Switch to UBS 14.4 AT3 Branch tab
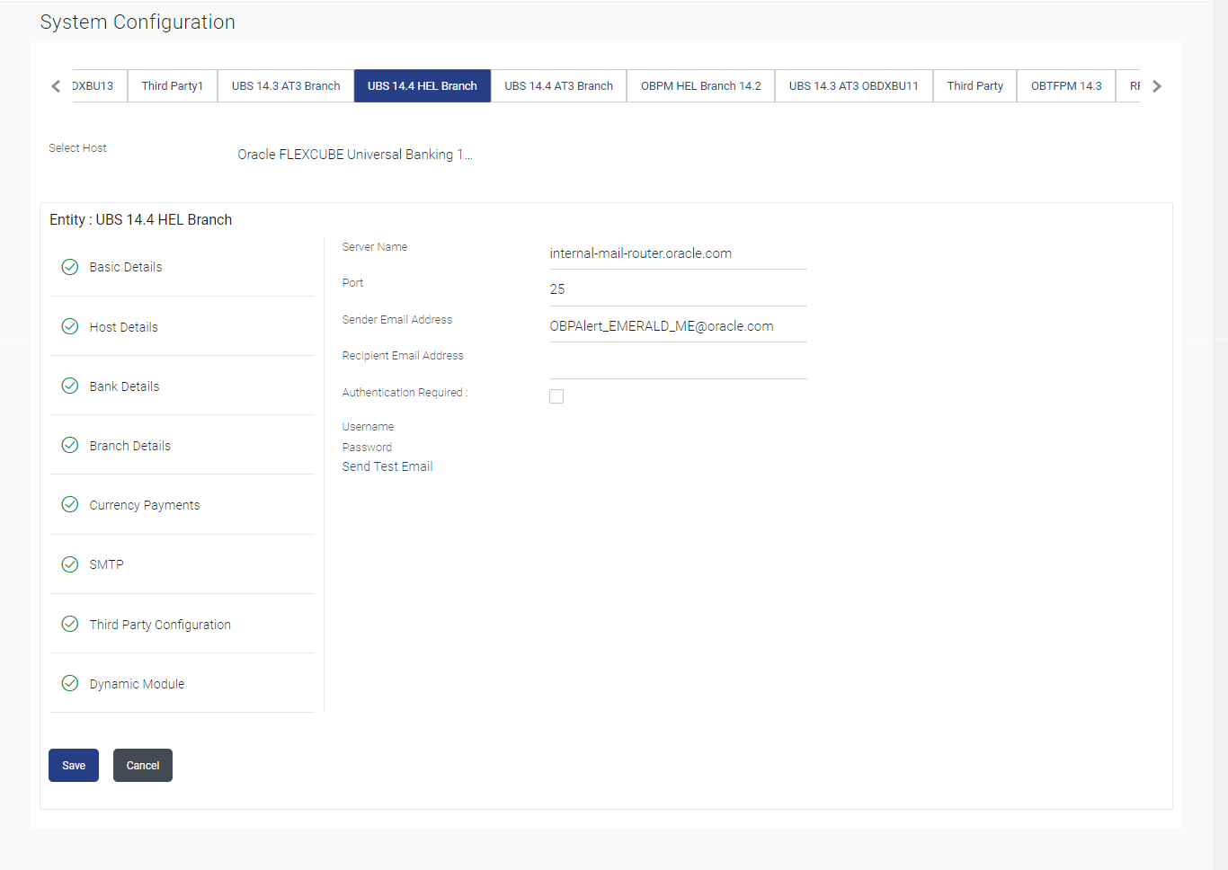Screen dimensions: 1228x870 point(559,86)
